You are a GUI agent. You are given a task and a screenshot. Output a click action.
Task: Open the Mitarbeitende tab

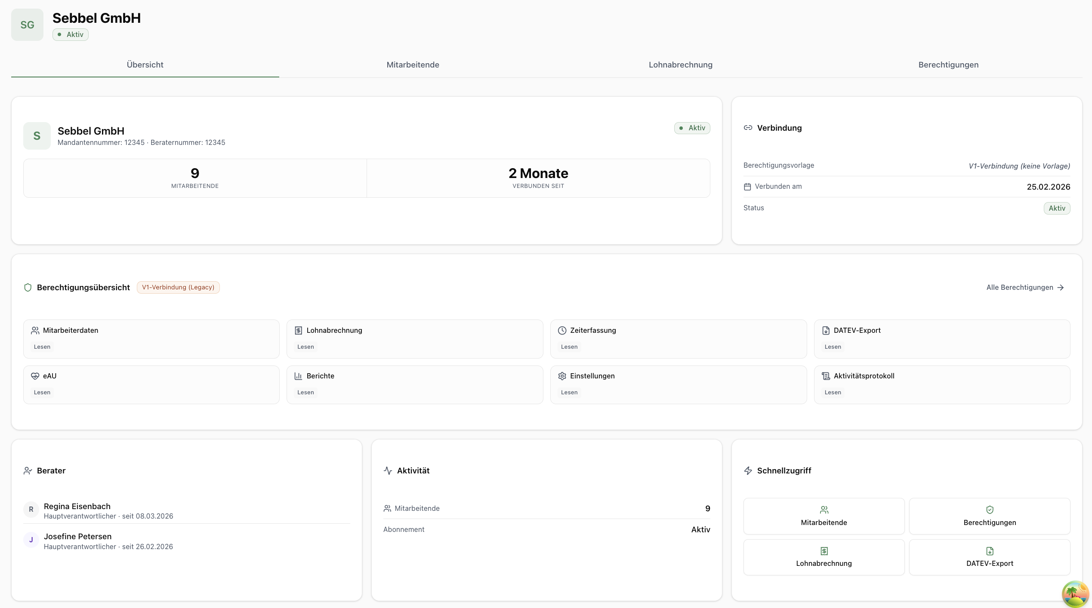coord(413,65)
